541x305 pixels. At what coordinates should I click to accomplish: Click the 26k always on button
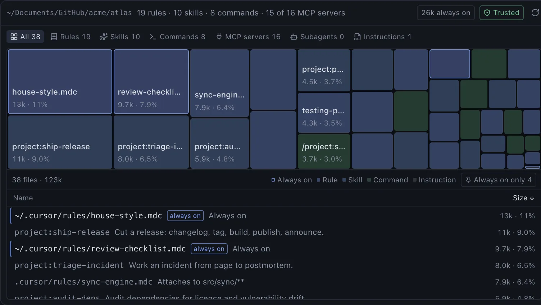coord(446,13)
